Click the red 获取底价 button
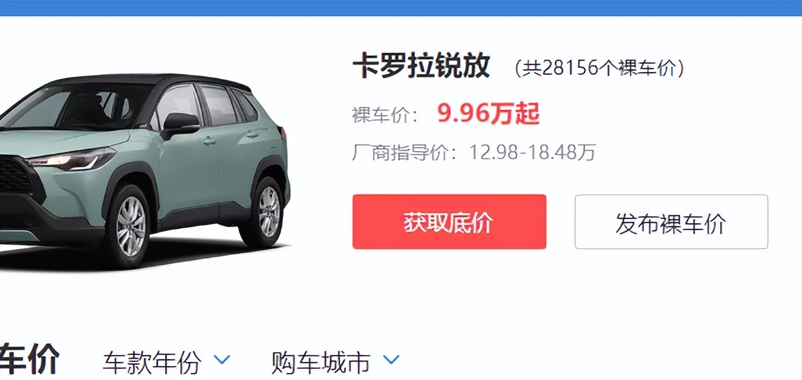The width and height of the screenshot is (802, 380). [x=449, y=222]
